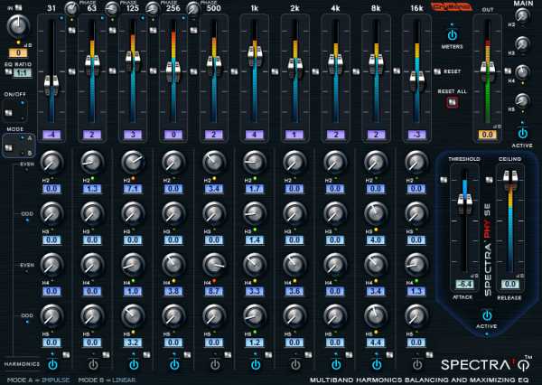
Task: Click the 1k band gain fader handle
Action: pos(255,54)
